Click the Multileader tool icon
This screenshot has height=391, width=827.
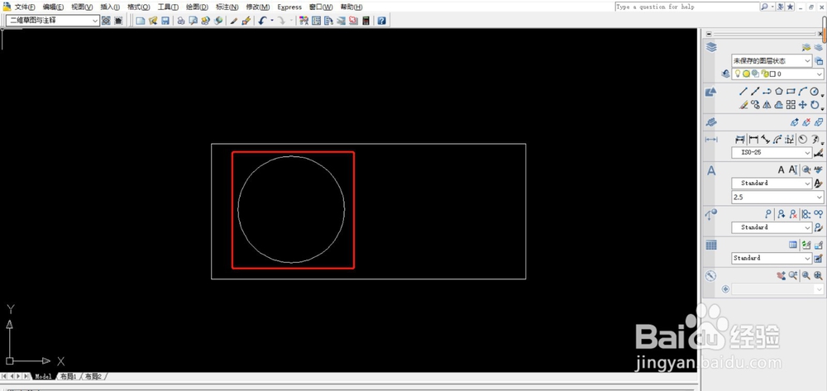(768, 214)
